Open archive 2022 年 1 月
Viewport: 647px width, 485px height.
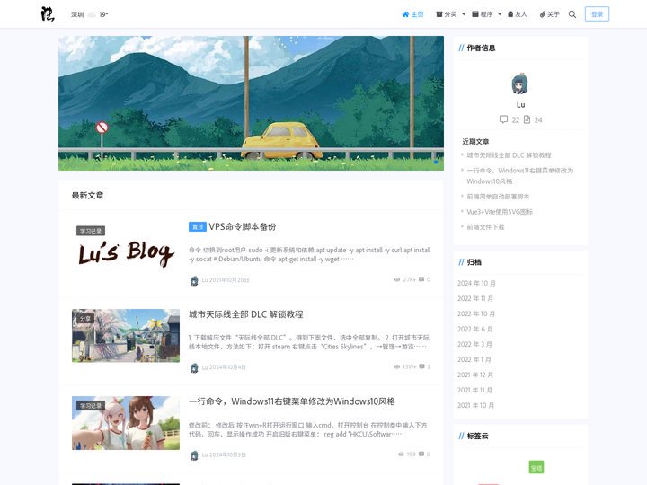pyautogui.click(x=474, y=359)
